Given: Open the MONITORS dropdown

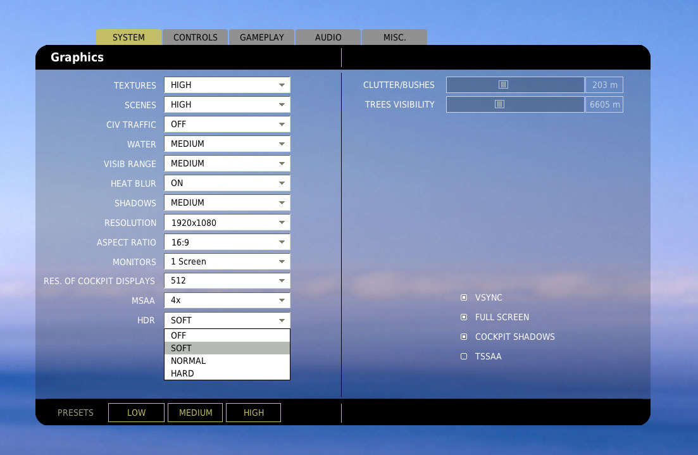Looking at the screenshot, I should pos(227,261).
